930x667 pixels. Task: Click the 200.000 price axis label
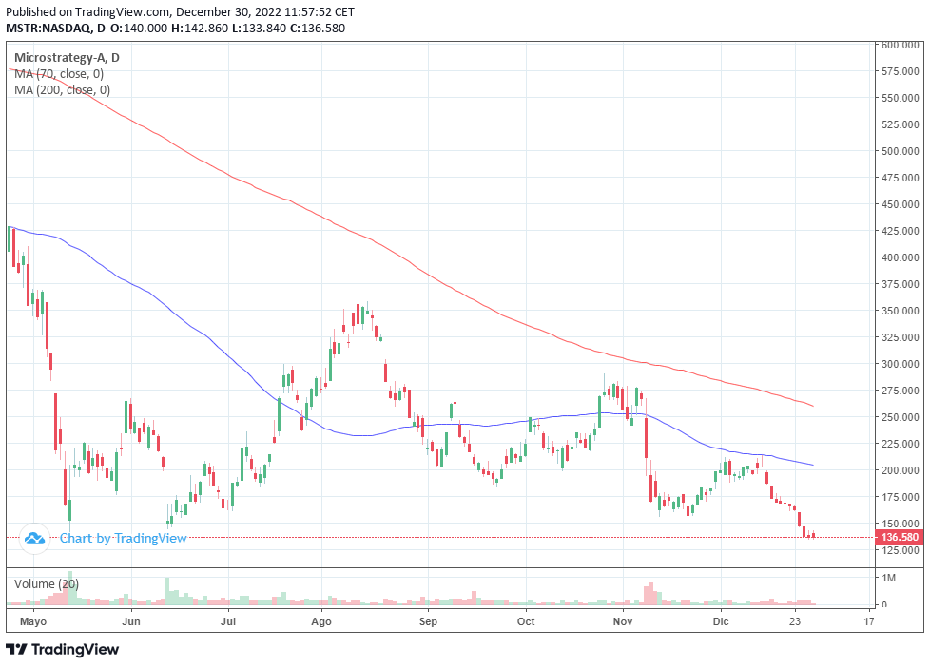pyautogui.click(x=901, y=470)
